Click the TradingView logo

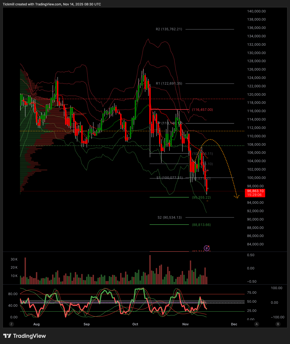point(25,336)
